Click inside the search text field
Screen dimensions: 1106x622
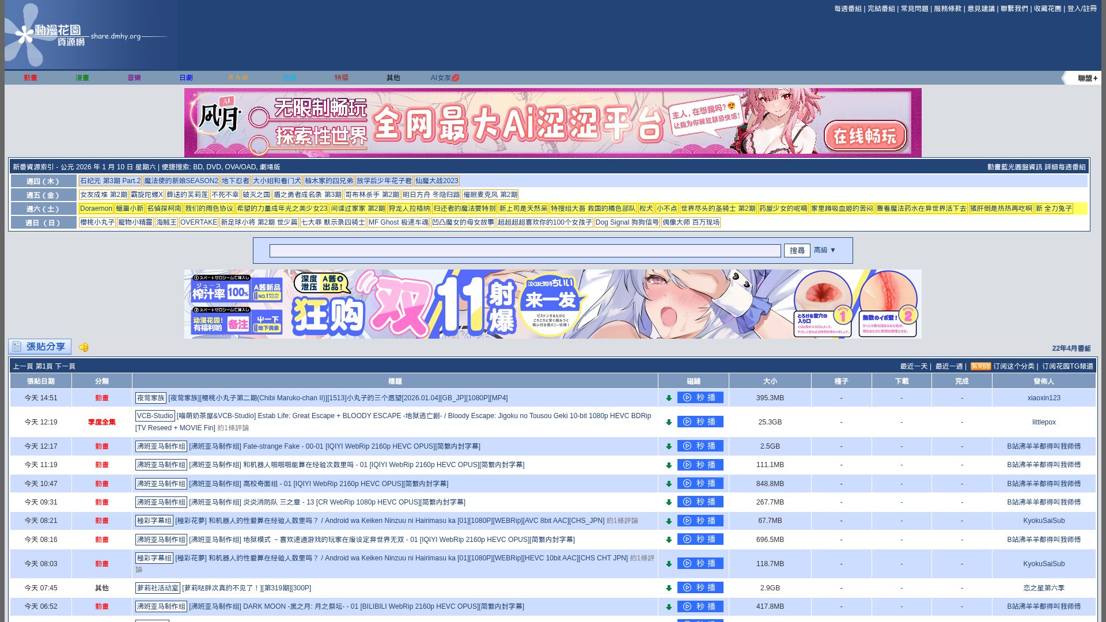click(x=525, y=251)
